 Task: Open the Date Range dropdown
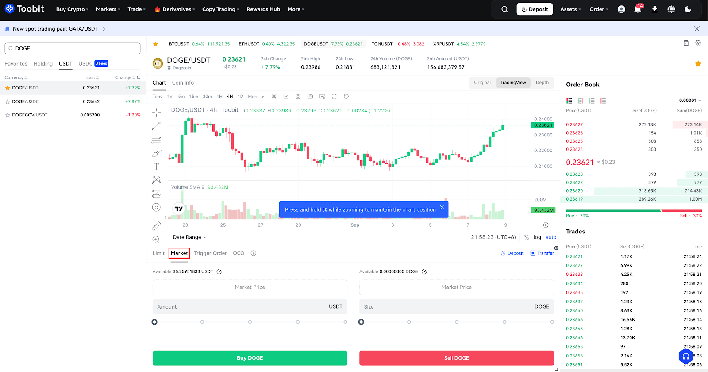(189, 237)
